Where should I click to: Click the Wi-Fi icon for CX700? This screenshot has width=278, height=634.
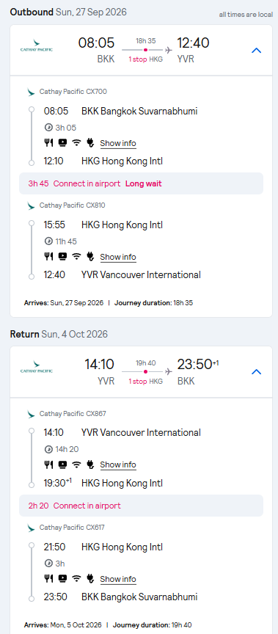pyautogui.click(x=76, y=143)
